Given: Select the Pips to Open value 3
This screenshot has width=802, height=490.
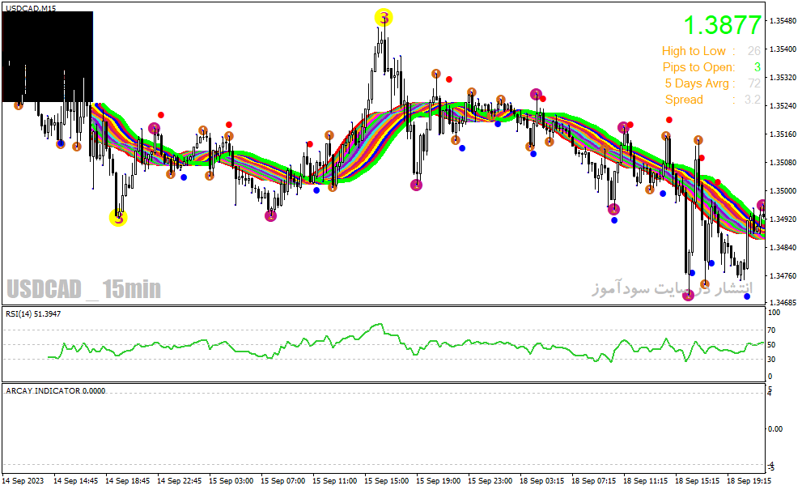Looking at the screenshot, I should [757, 67].
